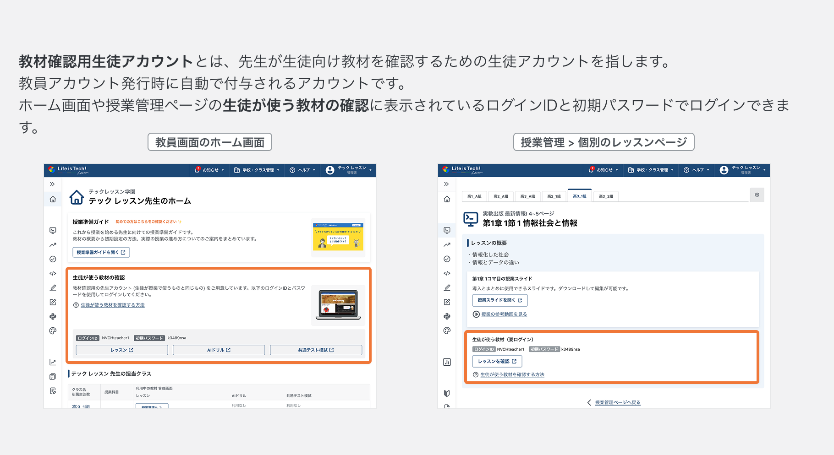834x455 pixels.
Task: Open the pencil sidebar icon in the teacher home screenshot
Action: (53, 288)
